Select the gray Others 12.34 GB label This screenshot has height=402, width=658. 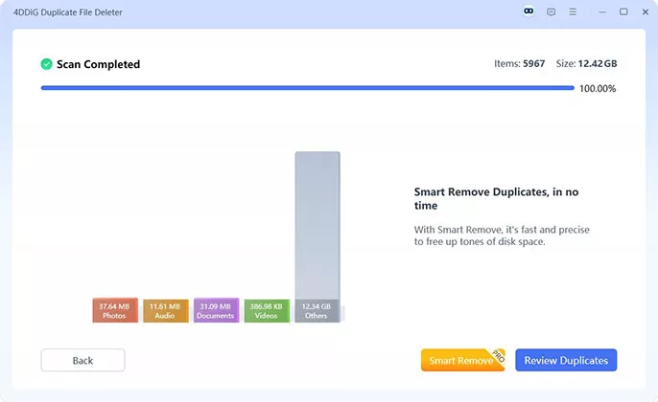pyautogui.click(x=316, y=310)
